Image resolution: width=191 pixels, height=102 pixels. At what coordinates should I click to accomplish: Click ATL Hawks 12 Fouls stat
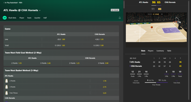point(133,74)
